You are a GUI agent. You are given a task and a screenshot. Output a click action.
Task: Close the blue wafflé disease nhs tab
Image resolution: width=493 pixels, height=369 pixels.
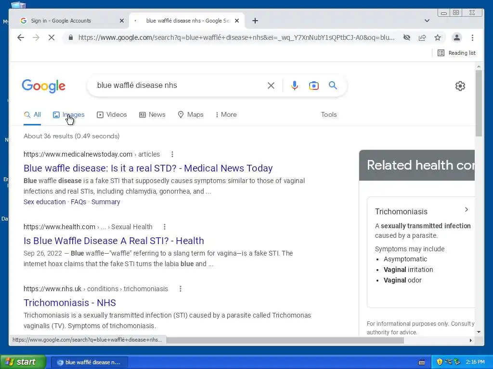237,21
